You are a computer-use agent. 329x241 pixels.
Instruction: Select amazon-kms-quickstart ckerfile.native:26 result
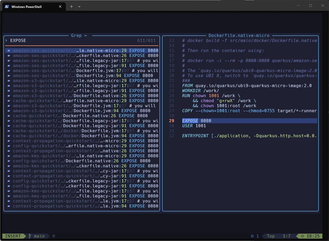pyautogui.click(x=82, y=166)
